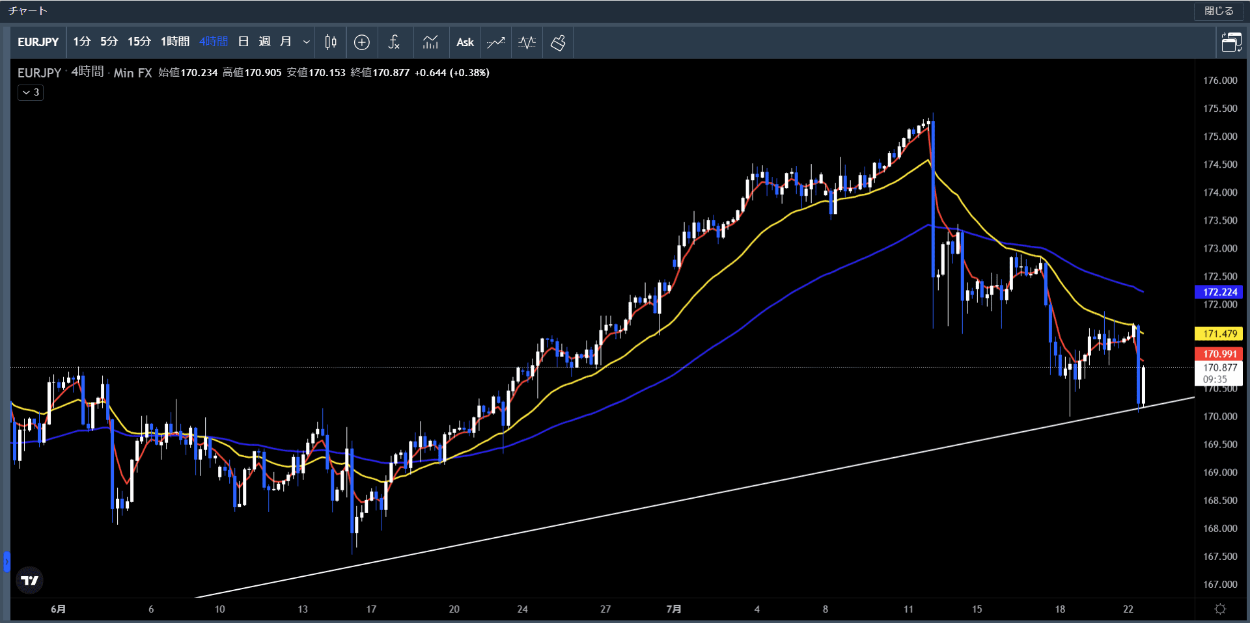Click the yellow 171.479 price label
Screen dimensions: 1250x623
pos(1219,334)
